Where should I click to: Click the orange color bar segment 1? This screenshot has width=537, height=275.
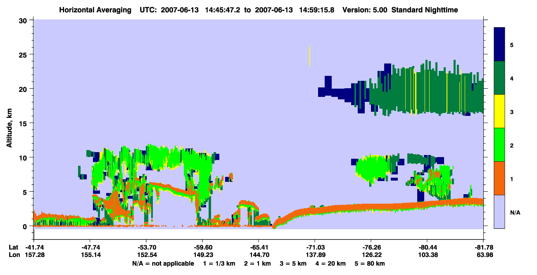click(x=499, y=178)
